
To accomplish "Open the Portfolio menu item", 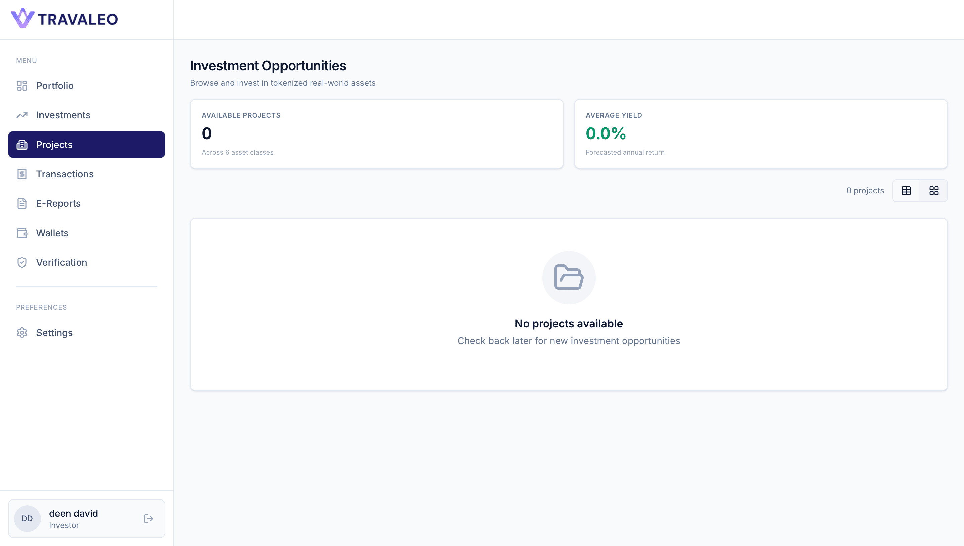I will click(x=87, y=86).
